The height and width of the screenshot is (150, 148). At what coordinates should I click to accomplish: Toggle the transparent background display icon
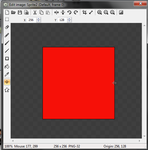pyautogui.click(x=121, y=12)
